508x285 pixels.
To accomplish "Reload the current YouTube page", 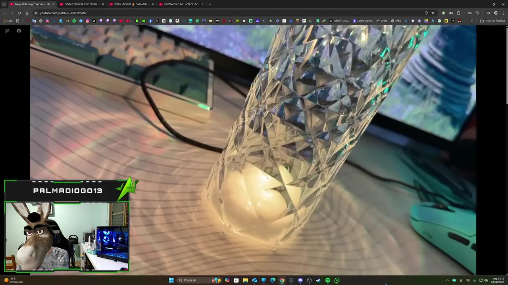I will click(x=19, y=13).
